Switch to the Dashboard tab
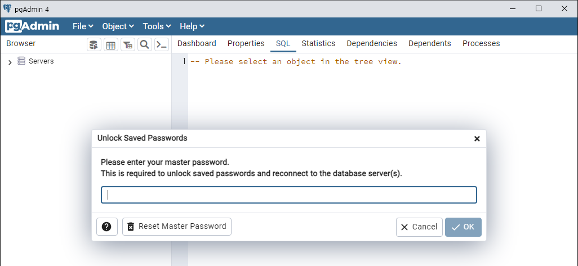The image size is (578, 266). [x=197, y=43]
